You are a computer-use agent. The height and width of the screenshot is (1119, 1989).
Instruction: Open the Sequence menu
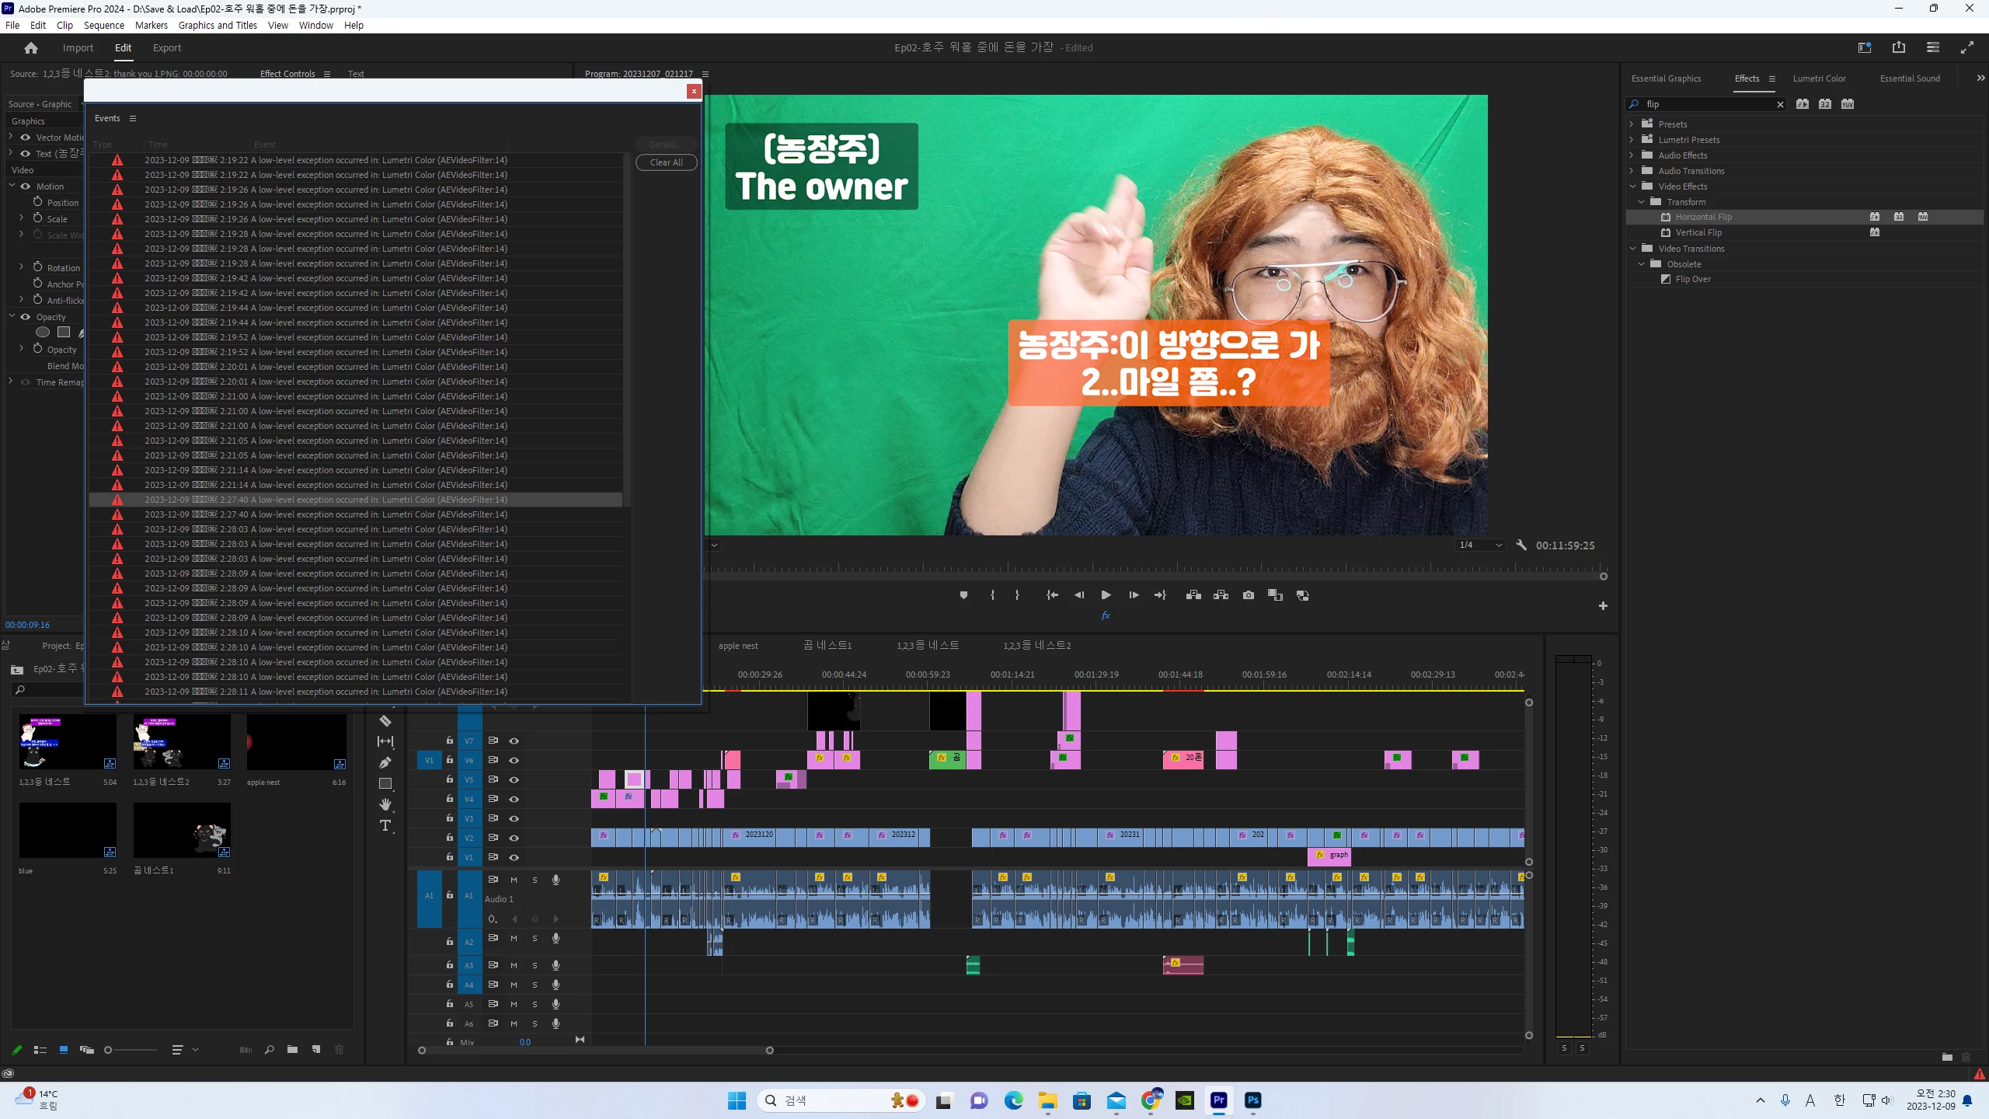(x=103, y=25)
